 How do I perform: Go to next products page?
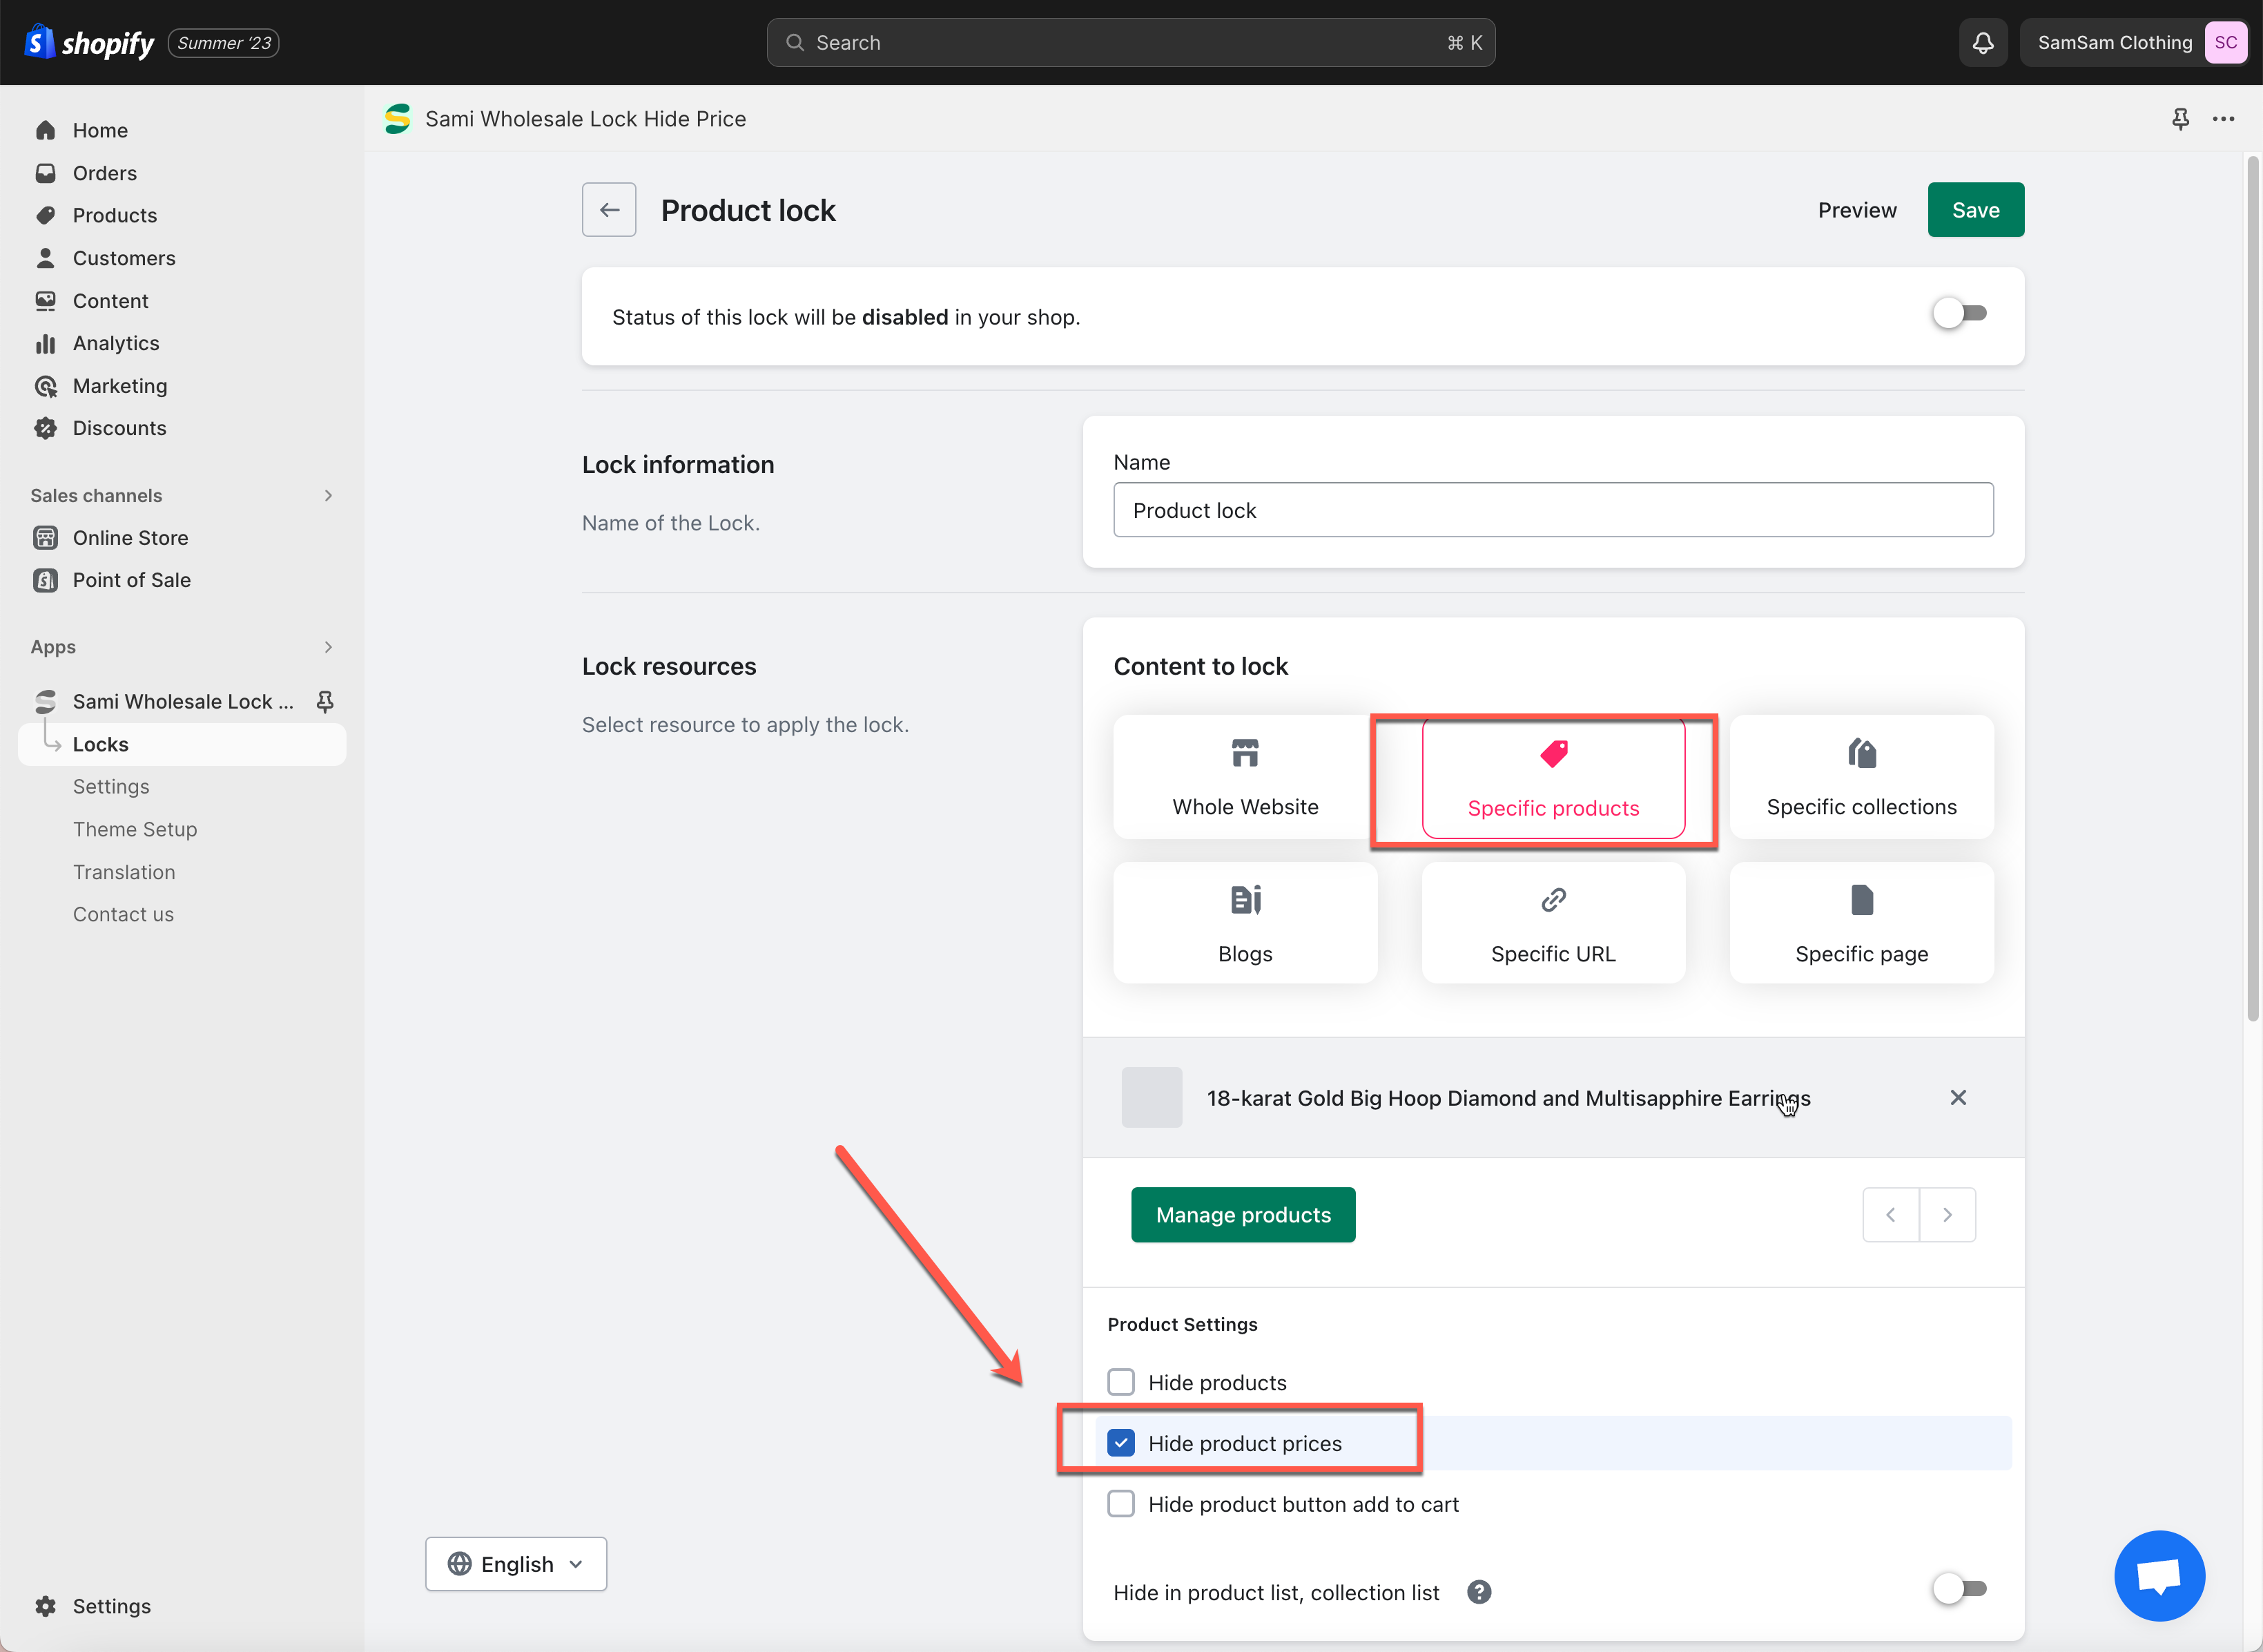click(1947, 1215)
